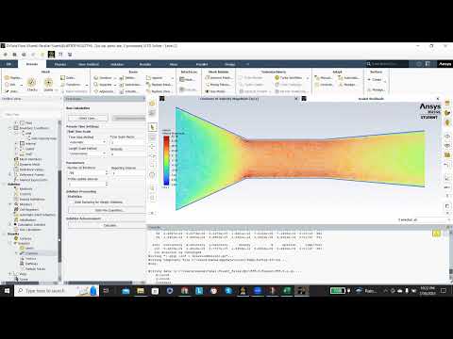Screen dimensions: 453x339
Task: Click the Calculate button
Action: point(107,225)
